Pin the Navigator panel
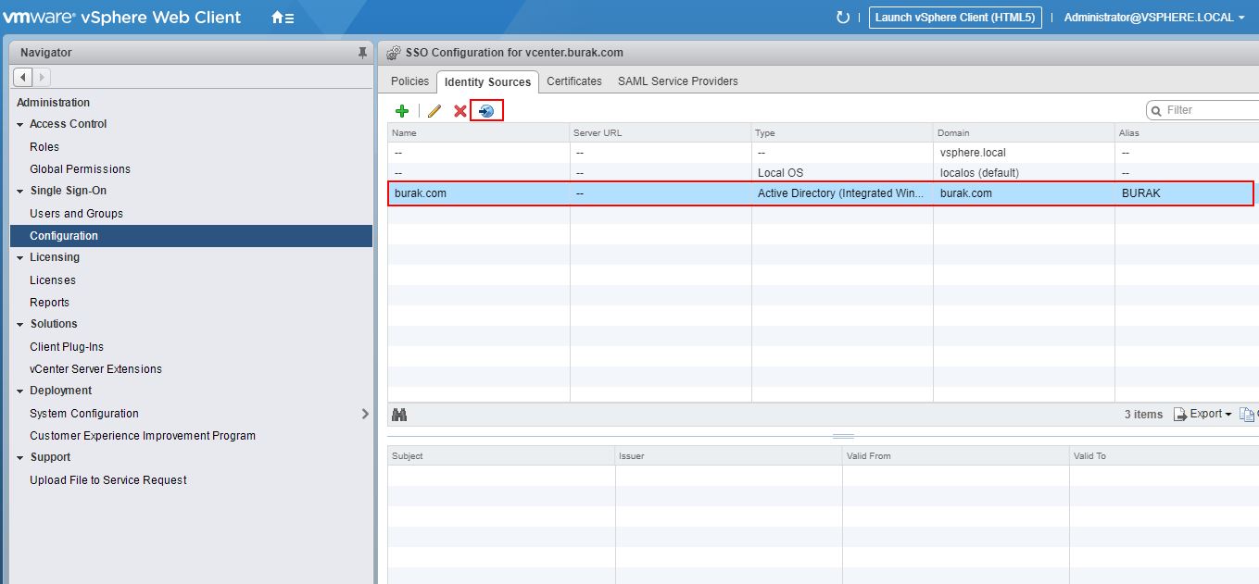This screenshot has height=584, width=1259. [362, 53]
